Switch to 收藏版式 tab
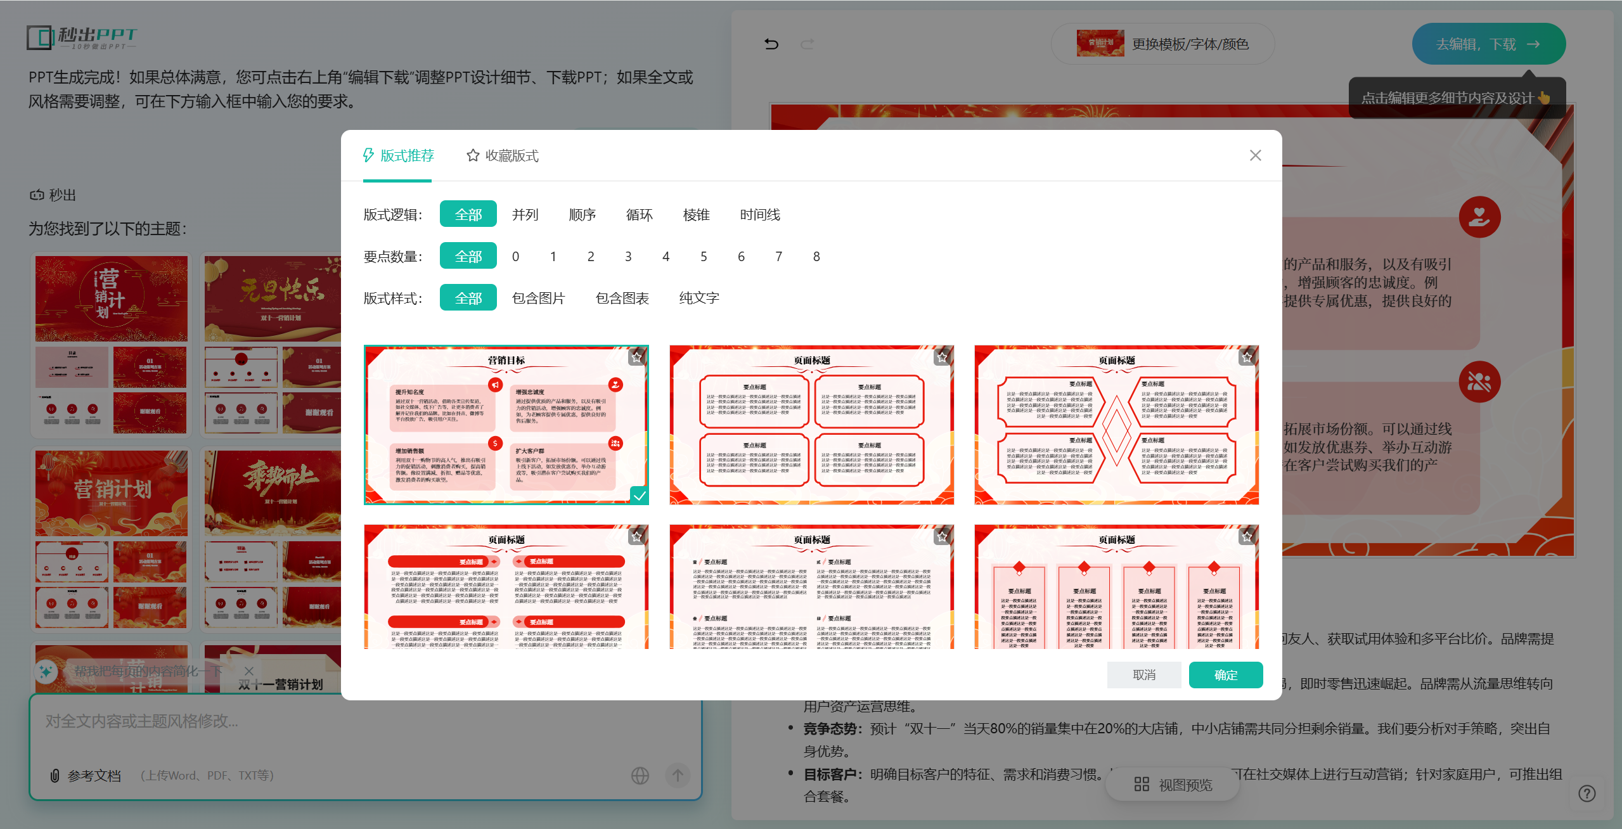 pyautogui.click(x=503, y=156)
